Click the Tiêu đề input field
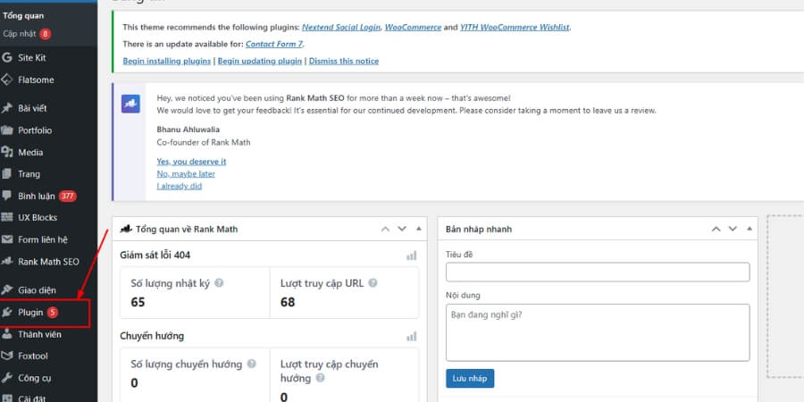Image resolution: width=804 pixels, height=402 pixels. (597, 272)
